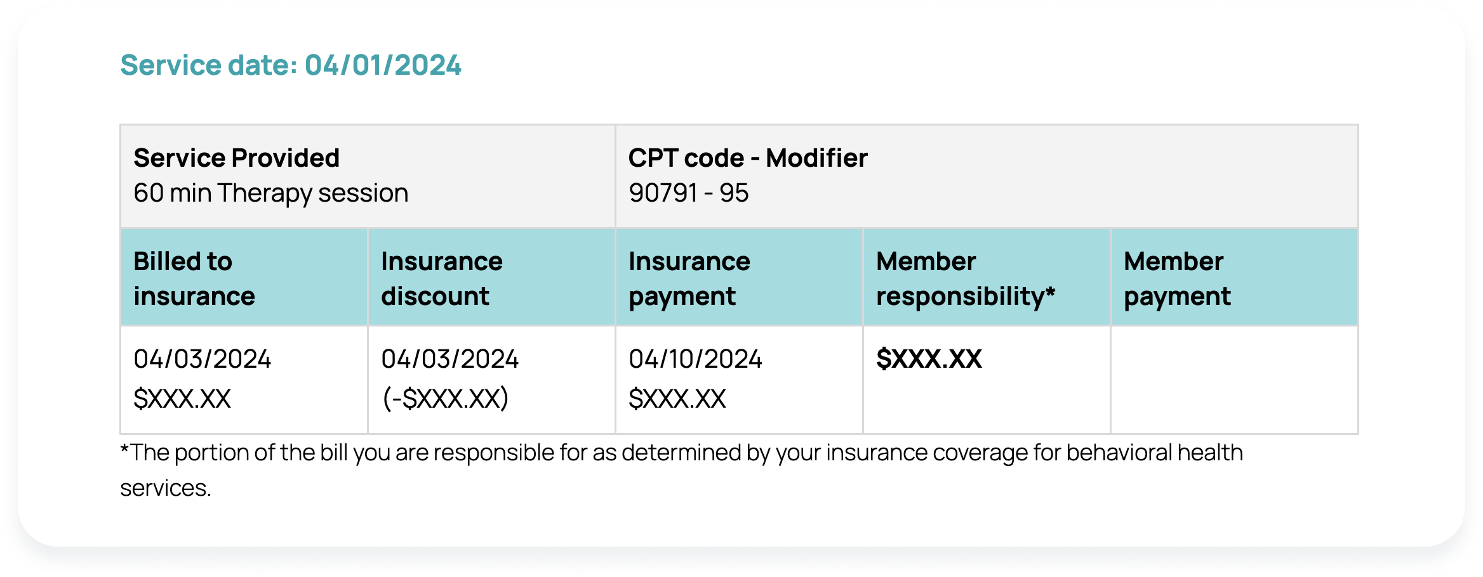This screenshot has width=1483, height=577.
Task: Click the bold $XXX.XX member responsibility amount
Action: coord(929,359)
